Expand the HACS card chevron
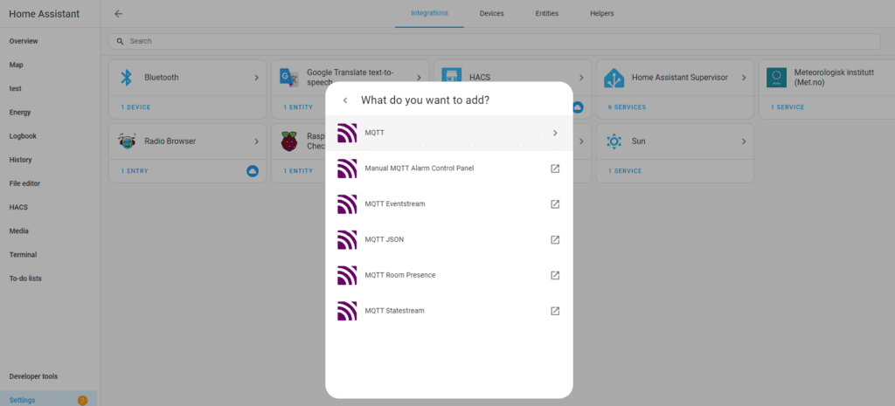This screenshot has width=895, height=406. 581,78
